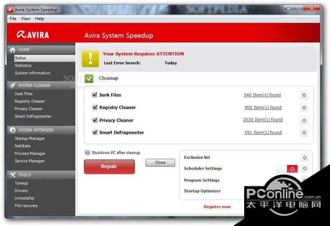Click the red Repair button
330x226 pixels.
tap(109, 167)
